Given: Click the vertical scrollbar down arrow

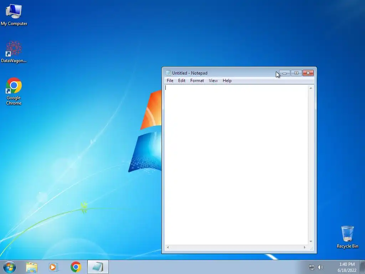Looking at the screenshot, I should coord(311,242).
